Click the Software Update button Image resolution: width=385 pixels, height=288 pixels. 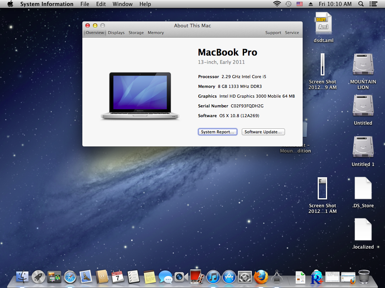point(263,132)
